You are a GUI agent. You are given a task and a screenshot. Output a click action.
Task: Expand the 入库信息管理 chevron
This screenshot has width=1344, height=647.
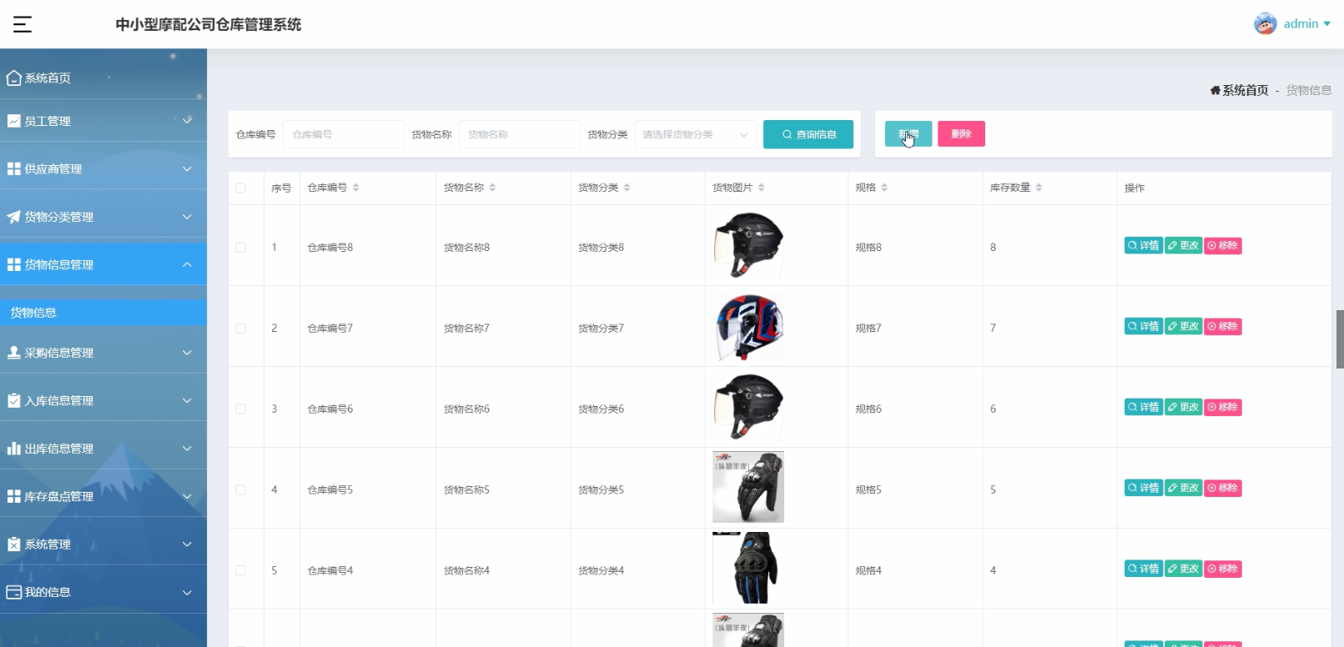[x=187, y=400]
